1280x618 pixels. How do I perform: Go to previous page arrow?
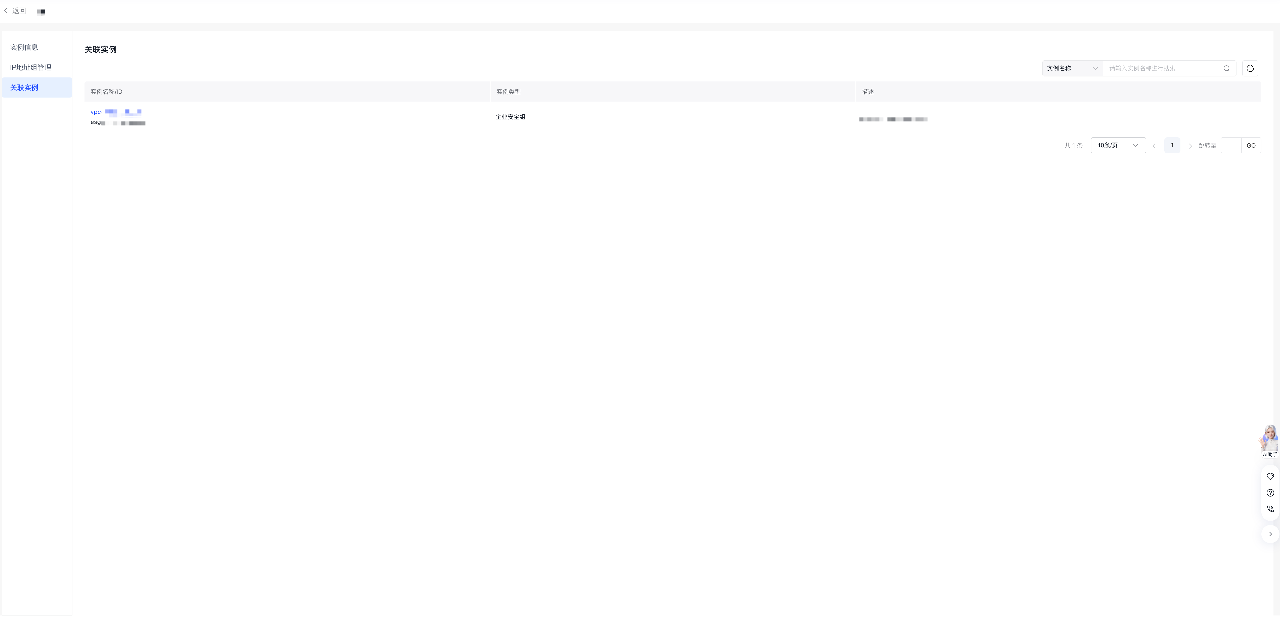(x=1154, y=146)
